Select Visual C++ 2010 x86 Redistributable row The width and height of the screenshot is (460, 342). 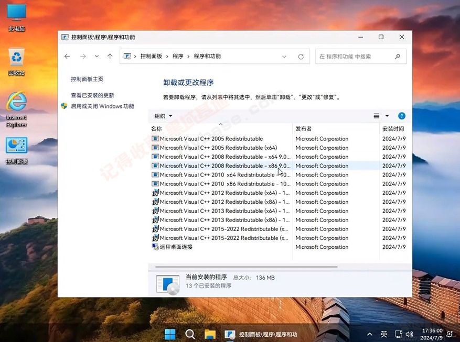click(x=280, y=184)
